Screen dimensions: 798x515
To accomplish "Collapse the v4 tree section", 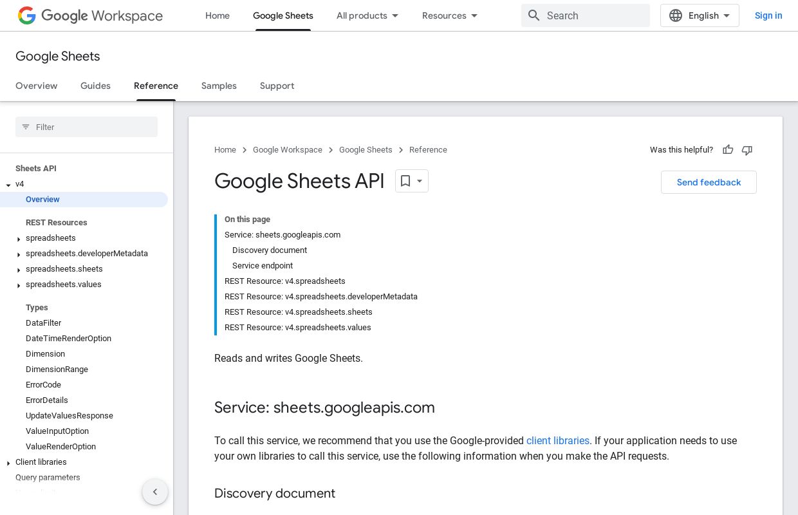I will (8, 185).
